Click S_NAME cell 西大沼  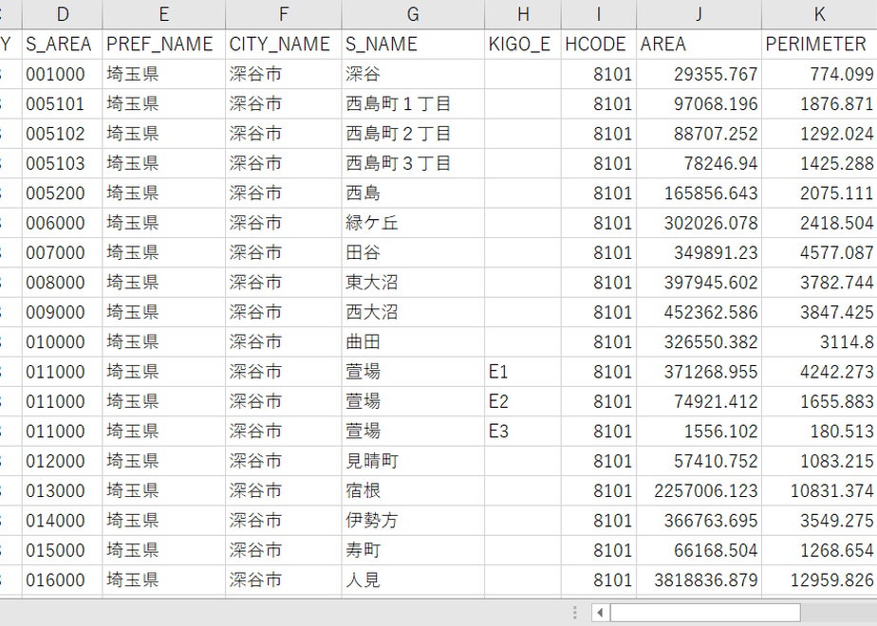[413, 312]
